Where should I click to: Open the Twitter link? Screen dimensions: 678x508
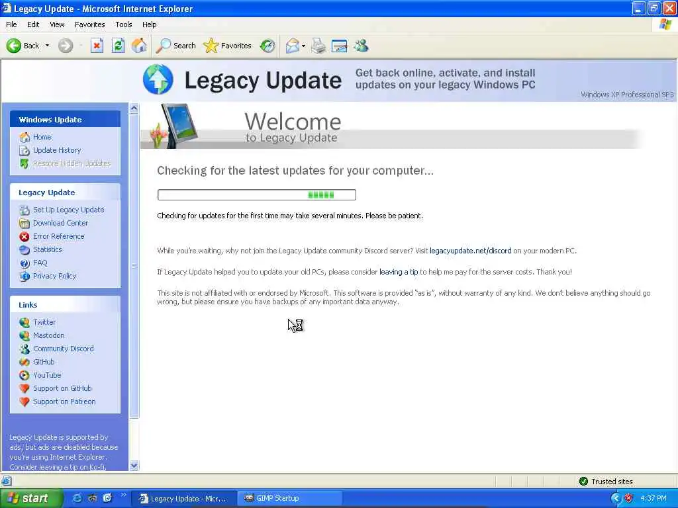click(44, 322)
